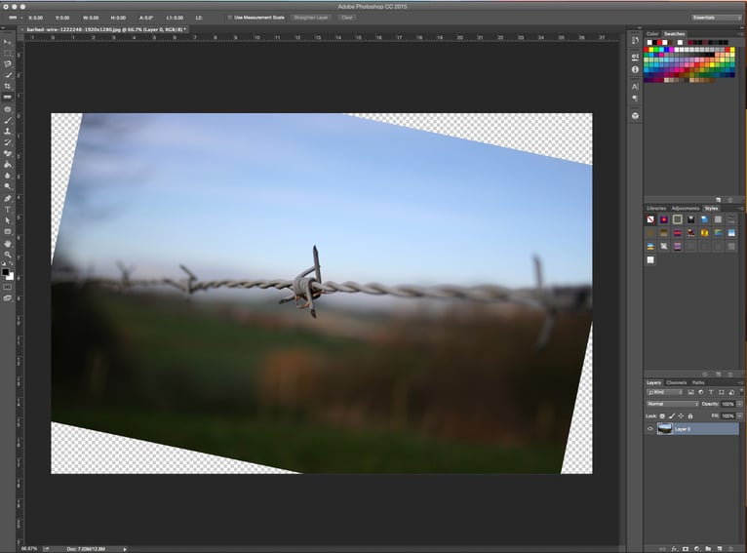Switch layer filtering on or off

click(741, 391)
